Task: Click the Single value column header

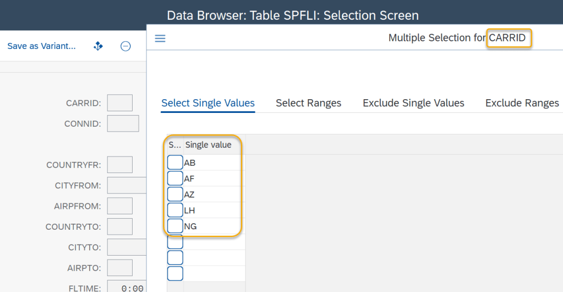Action: pos(212,145)
